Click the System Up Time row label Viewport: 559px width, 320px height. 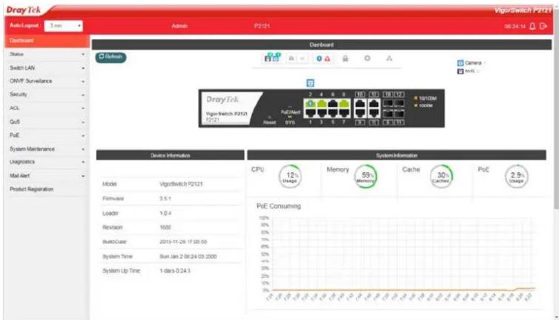[121, 271]
